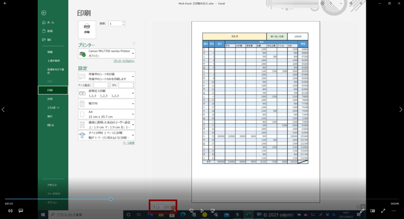Play the video
The height and width of the screenshot is (219, 404).
[x=202, y=211]
